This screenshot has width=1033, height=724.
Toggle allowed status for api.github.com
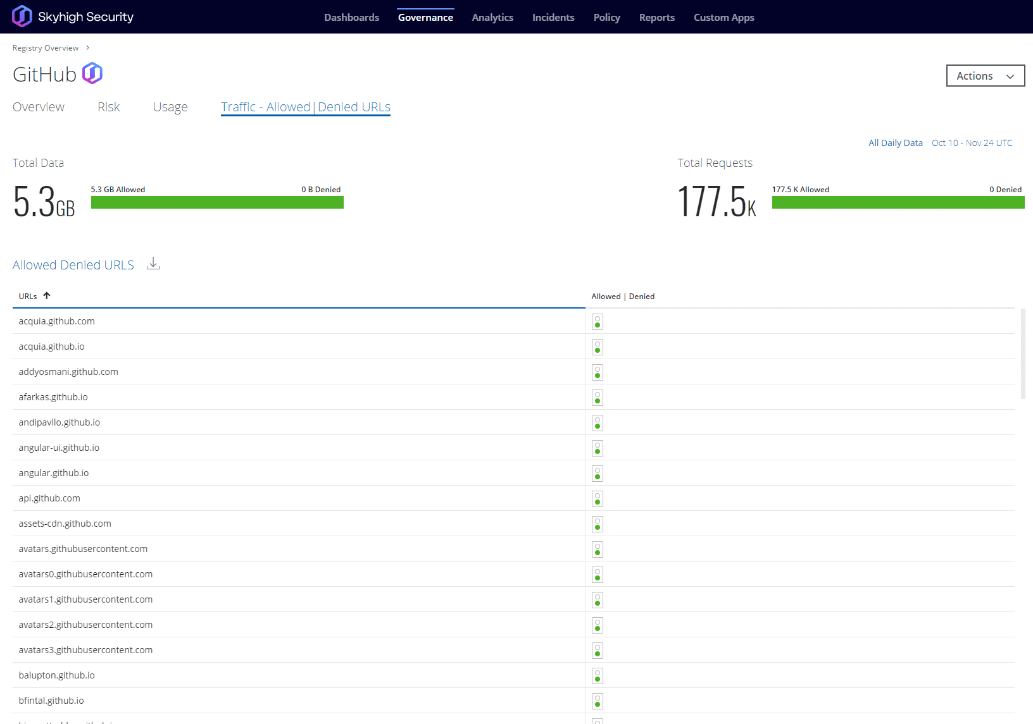coord(597,498)
